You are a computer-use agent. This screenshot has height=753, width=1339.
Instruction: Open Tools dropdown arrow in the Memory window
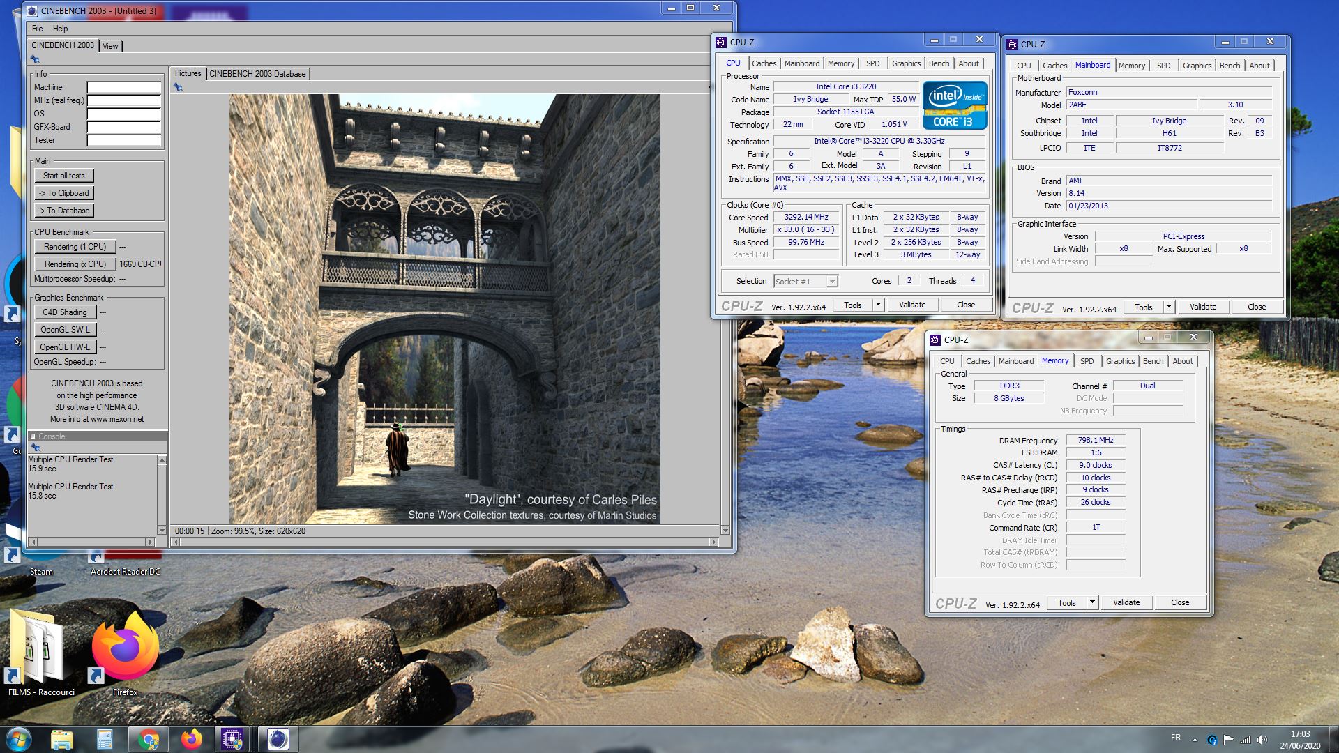click(x=1092, y=602)
